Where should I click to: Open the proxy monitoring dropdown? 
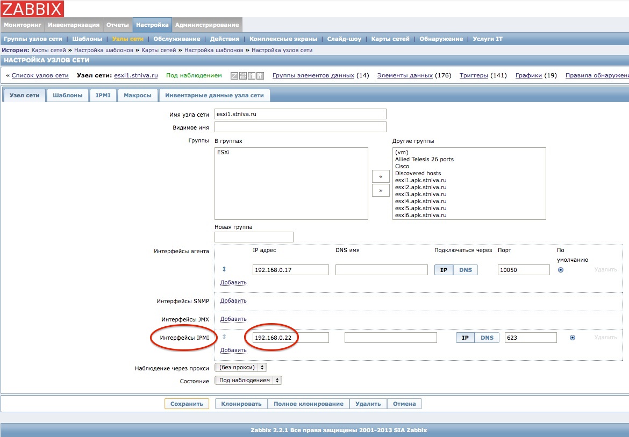(x=240, y=368)
